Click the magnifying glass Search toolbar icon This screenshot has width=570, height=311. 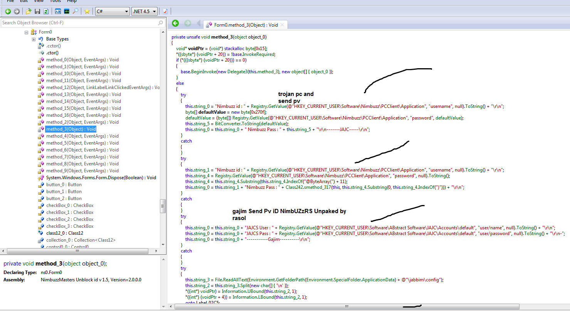[76, 12]
